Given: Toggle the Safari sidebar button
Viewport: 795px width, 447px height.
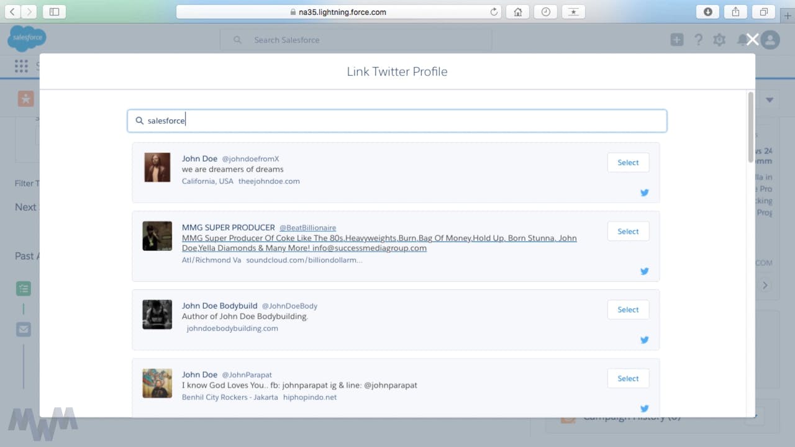Looking at the screenshot, I should (54, 12).
